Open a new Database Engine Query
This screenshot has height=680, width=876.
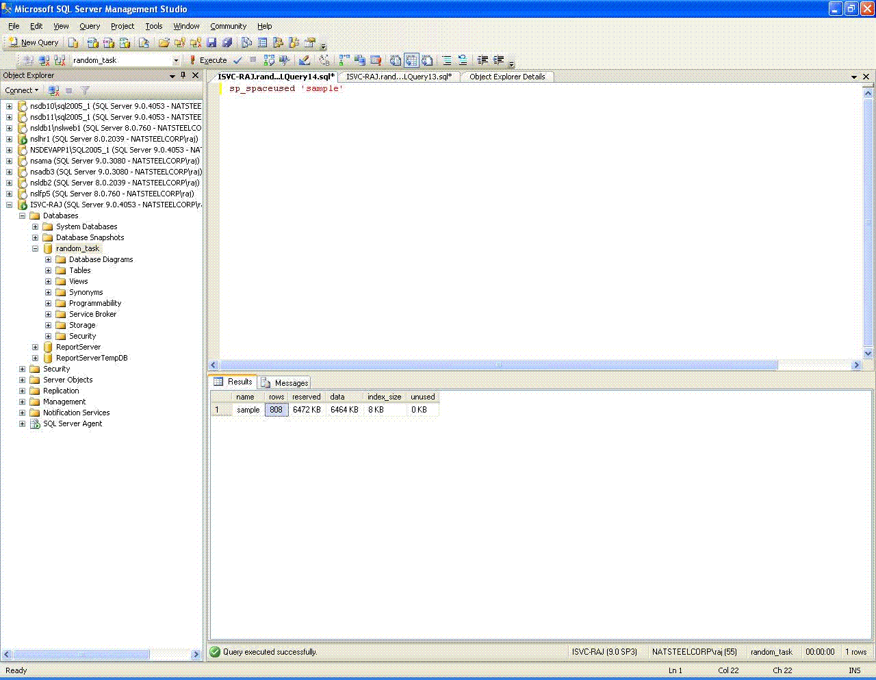coord(74,42)
